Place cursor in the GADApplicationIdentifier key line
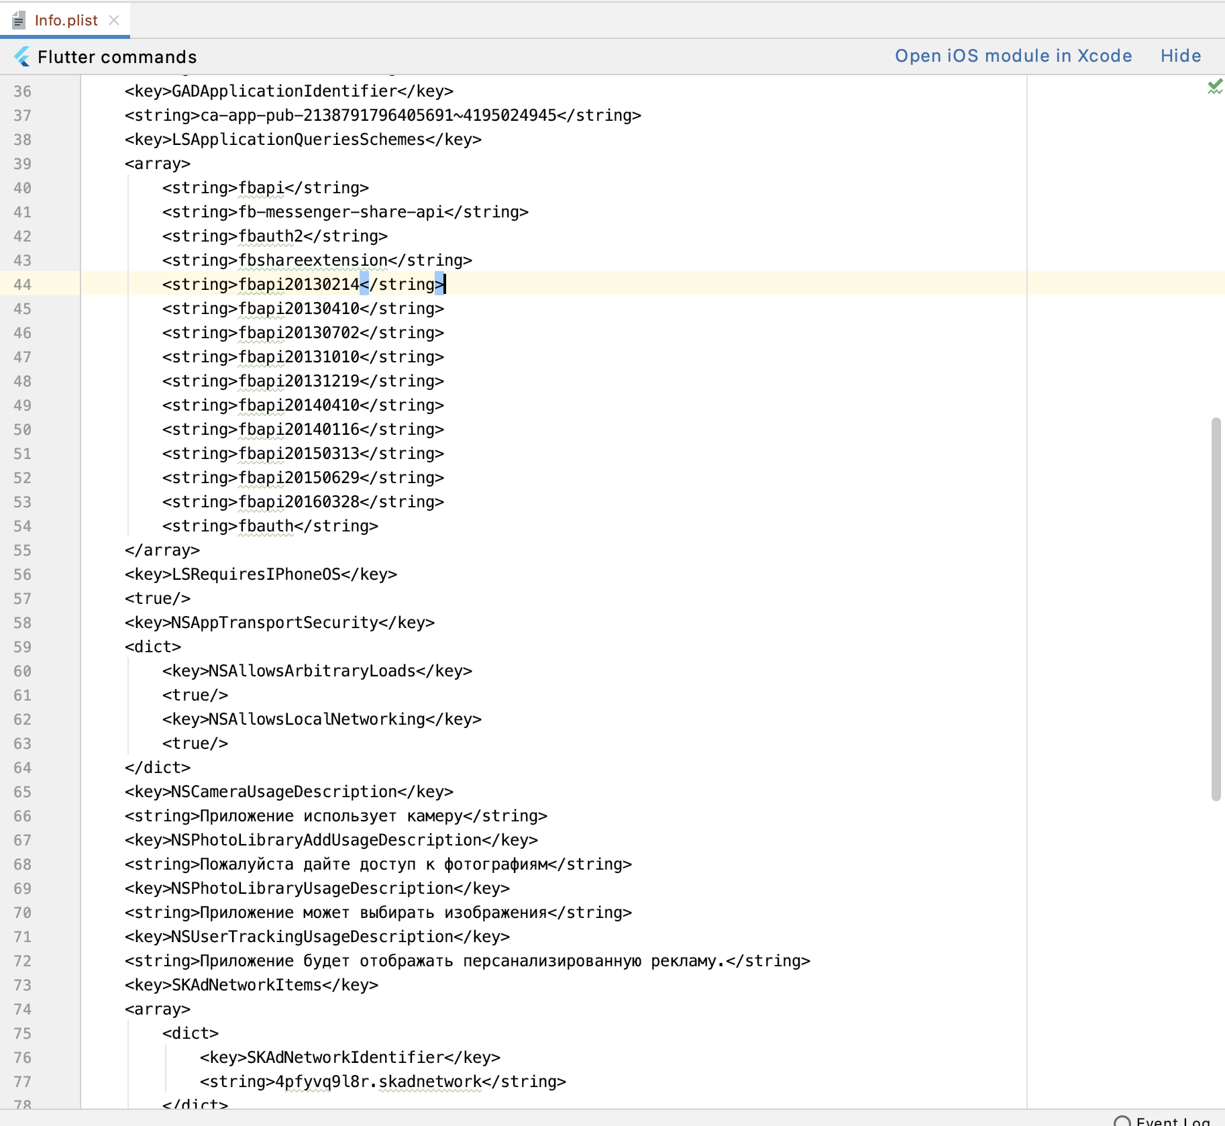1225x1126 pixels. (288, 91)
